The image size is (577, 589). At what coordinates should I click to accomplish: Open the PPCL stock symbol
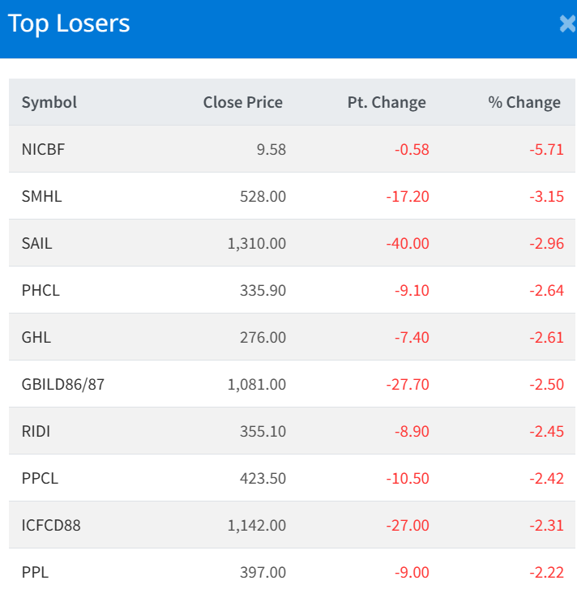click(40, 478)
